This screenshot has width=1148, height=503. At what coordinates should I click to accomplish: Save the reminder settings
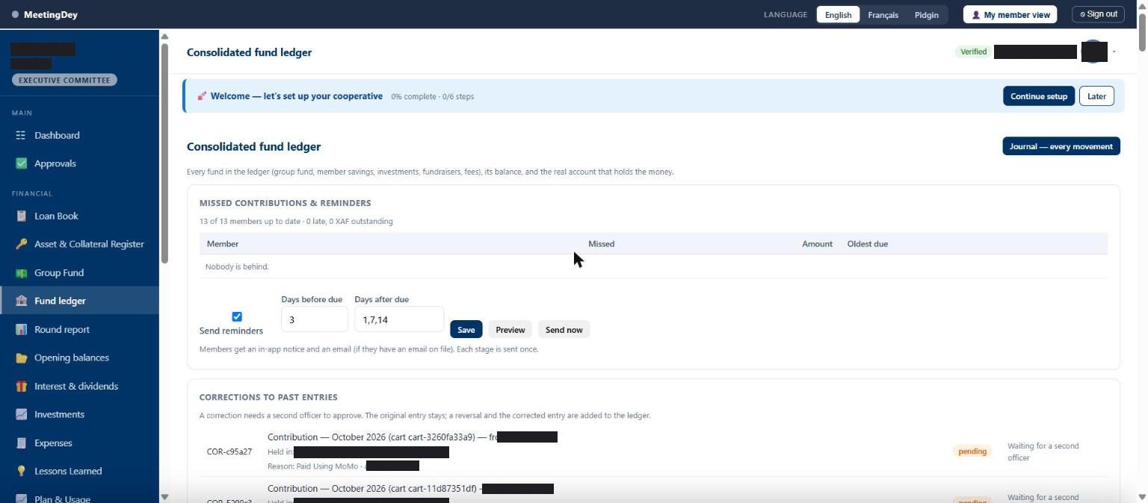pos(466,330)
